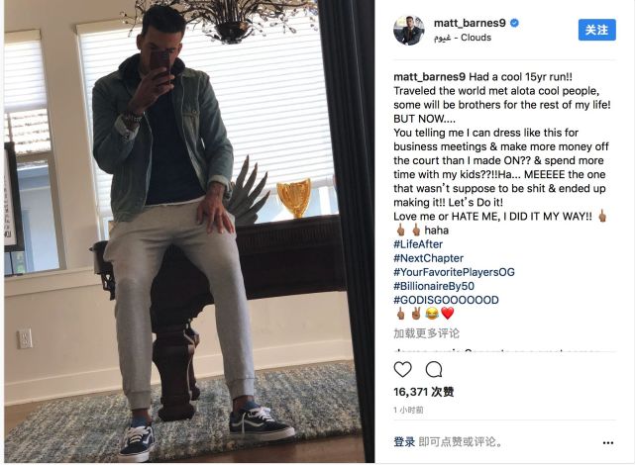View the 16,371 likes list
Screen dimensions: 635x465
[424, 392]
